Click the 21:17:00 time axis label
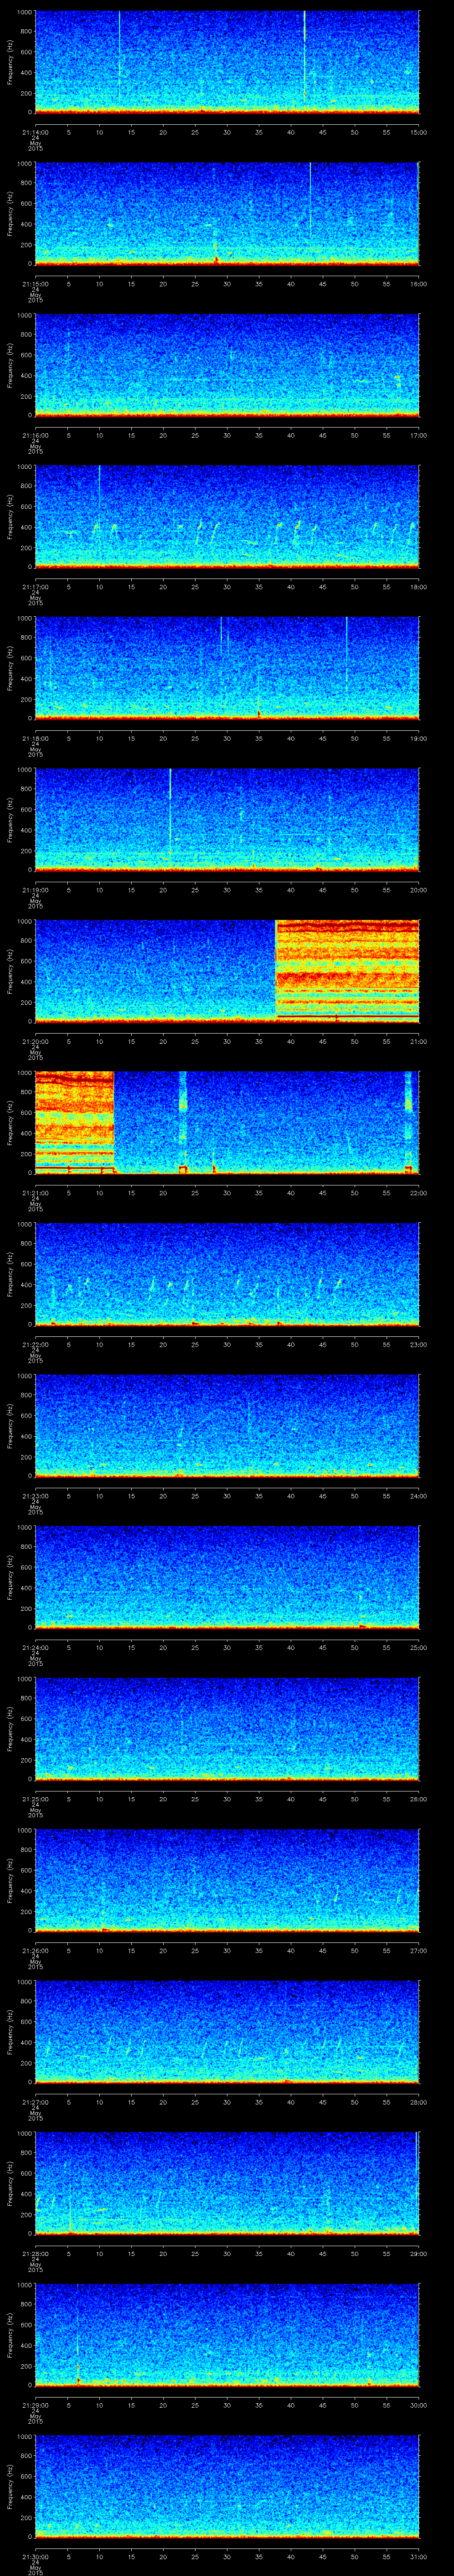Image resolution: width=454 pixels, height=2576 pixels. click(x=35, y=587)
